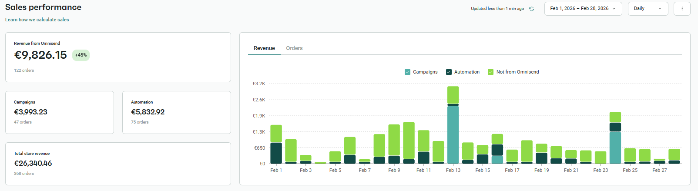Select the 47 orders text
This screenshot has height=191, width=698.
23,122
